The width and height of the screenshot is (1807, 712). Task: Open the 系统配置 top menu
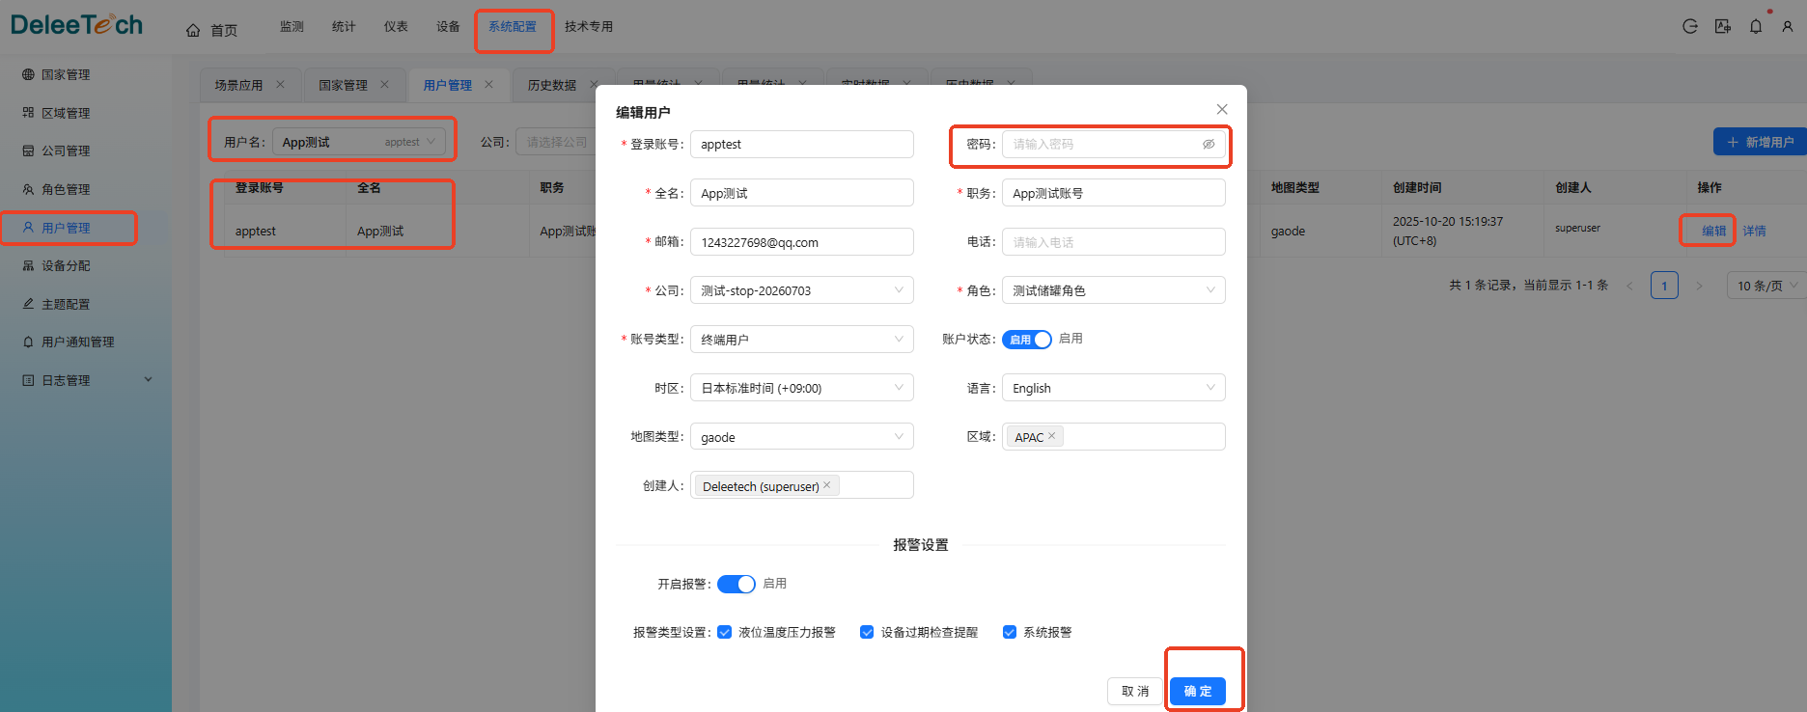coord(513,27)
